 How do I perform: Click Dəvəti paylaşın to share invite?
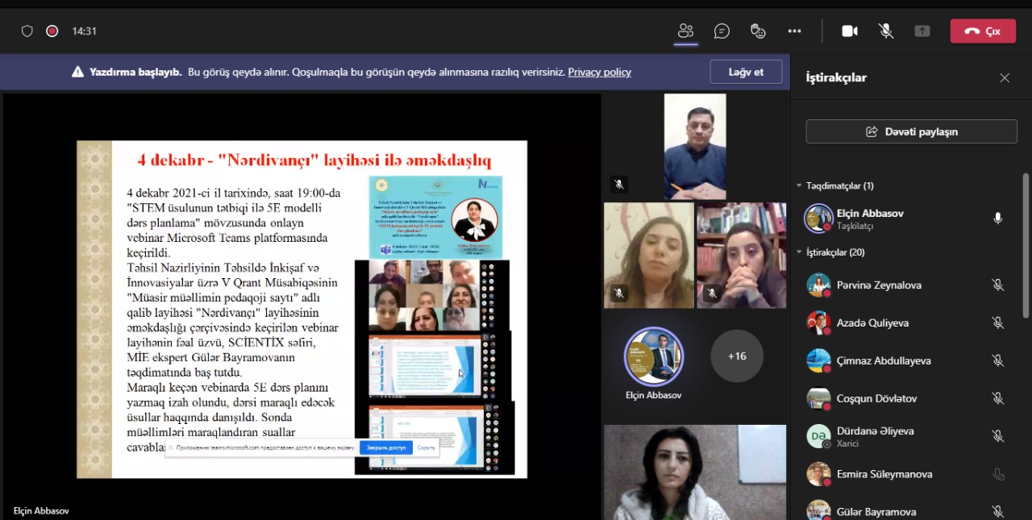pos(911,131)
